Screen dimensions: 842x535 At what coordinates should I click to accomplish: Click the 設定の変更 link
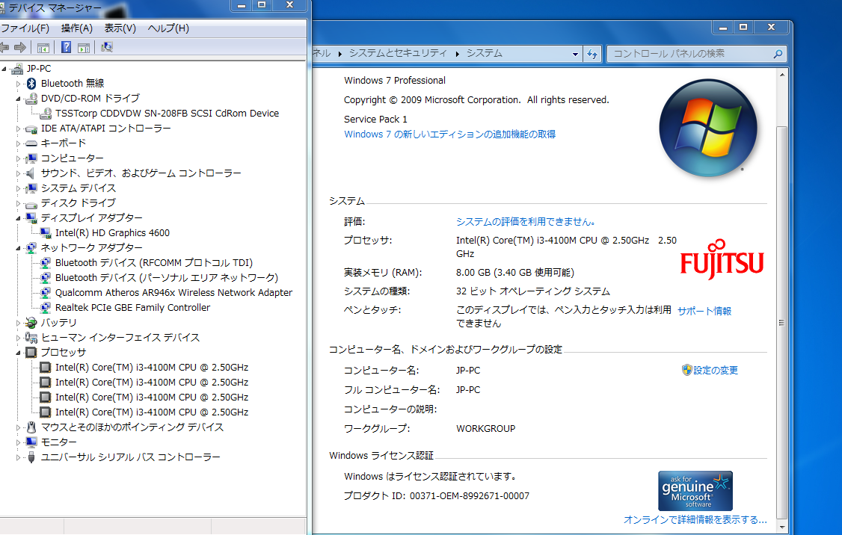point(716,371)
